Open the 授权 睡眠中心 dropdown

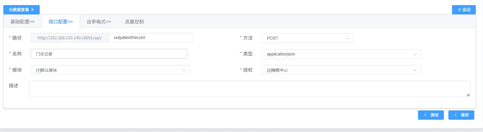[341, 70]
